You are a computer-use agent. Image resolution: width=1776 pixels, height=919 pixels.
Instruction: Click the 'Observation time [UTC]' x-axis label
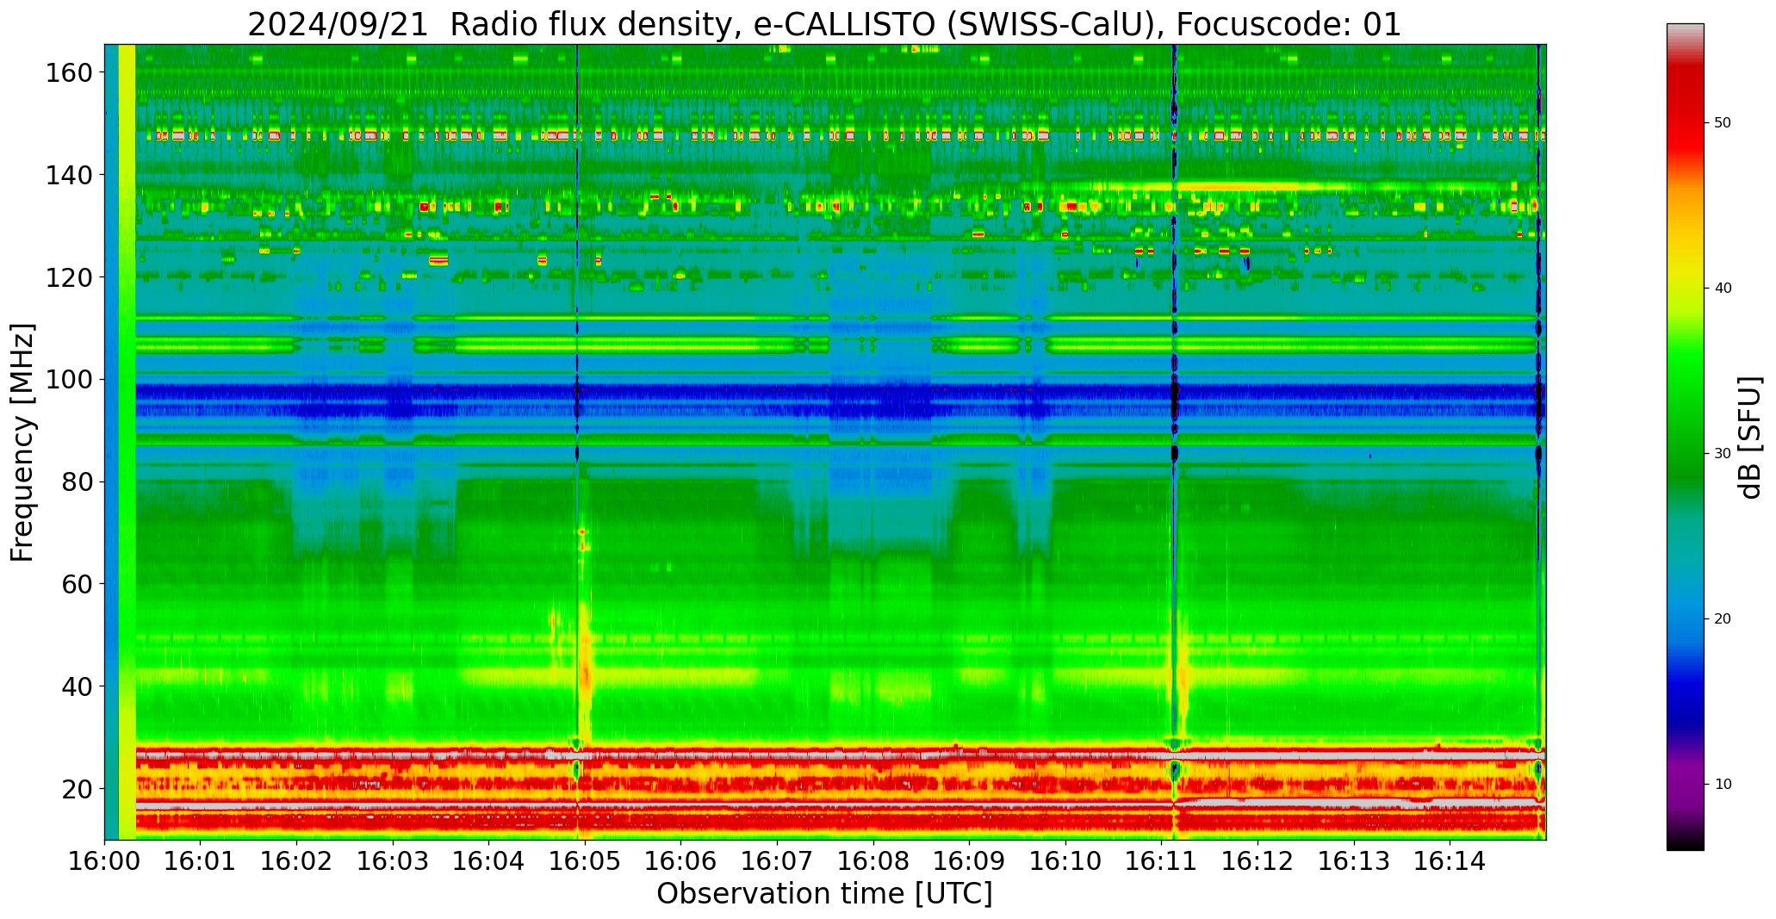point(824,893)
